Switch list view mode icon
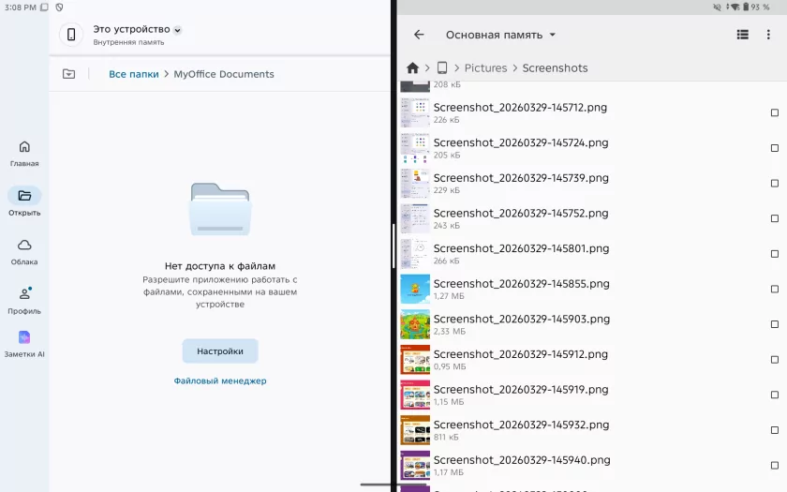This screenshot has height=492, width=787. point(742,35)
